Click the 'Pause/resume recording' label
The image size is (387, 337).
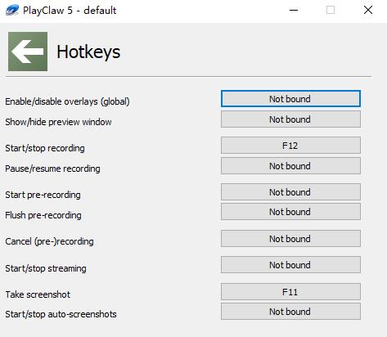52,168
